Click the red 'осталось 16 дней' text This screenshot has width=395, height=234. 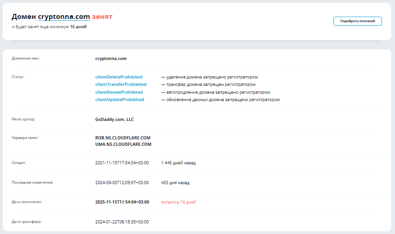click(x=179, y=202)
